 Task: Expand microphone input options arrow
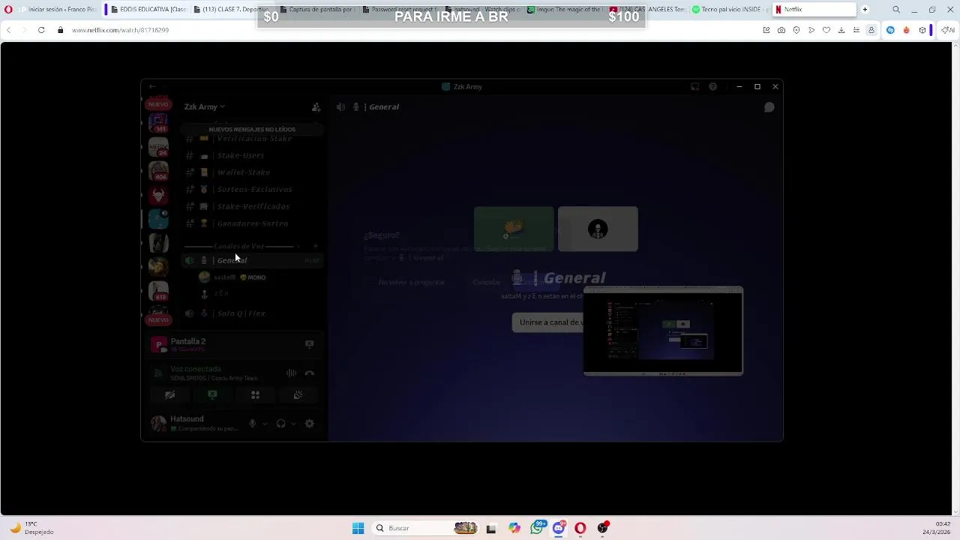(265, 424)
